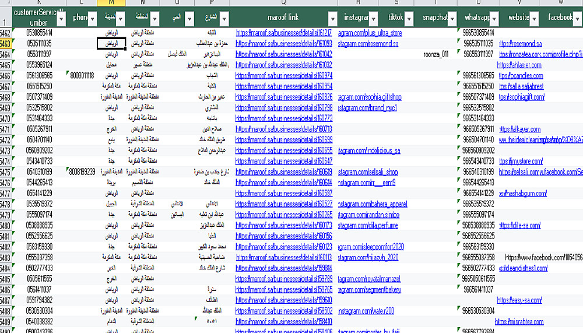
Task: Open maroof link ending in 160527
Action: tap(284, 204)
